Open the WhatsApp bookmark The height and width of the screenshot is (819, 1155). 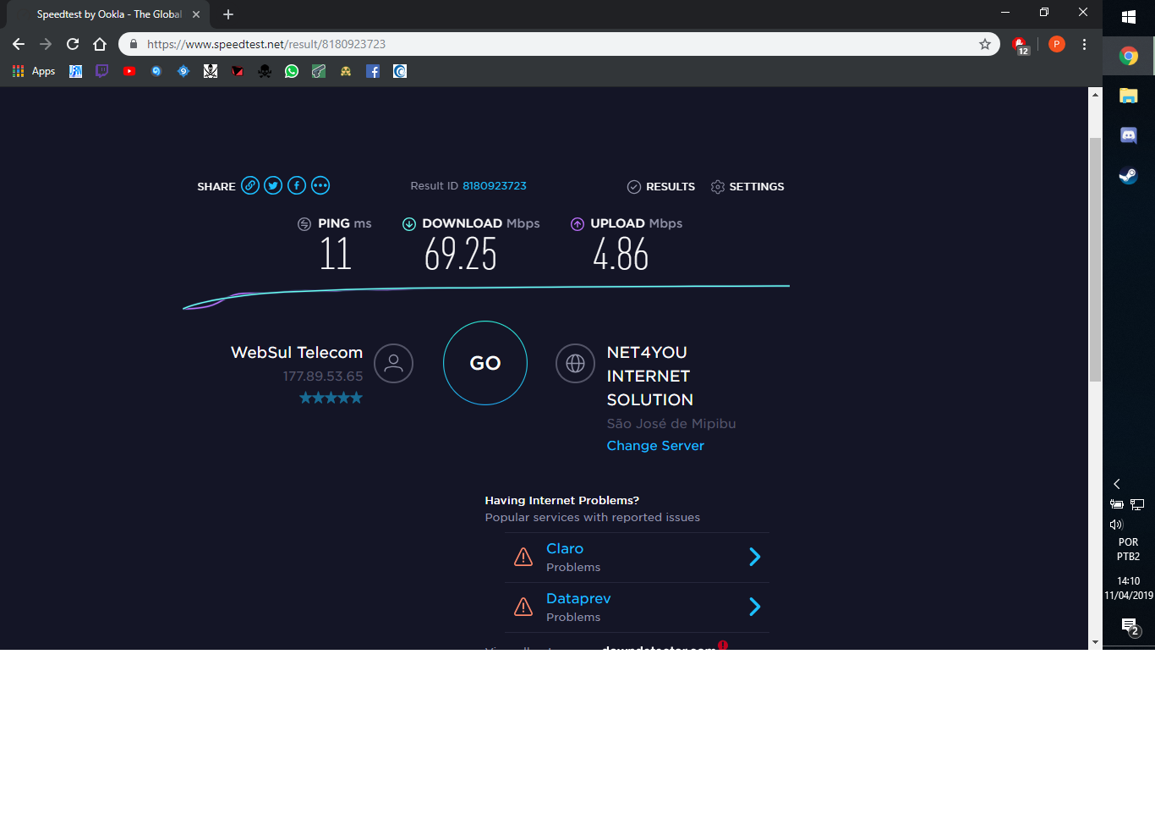[x=292, y=71]
